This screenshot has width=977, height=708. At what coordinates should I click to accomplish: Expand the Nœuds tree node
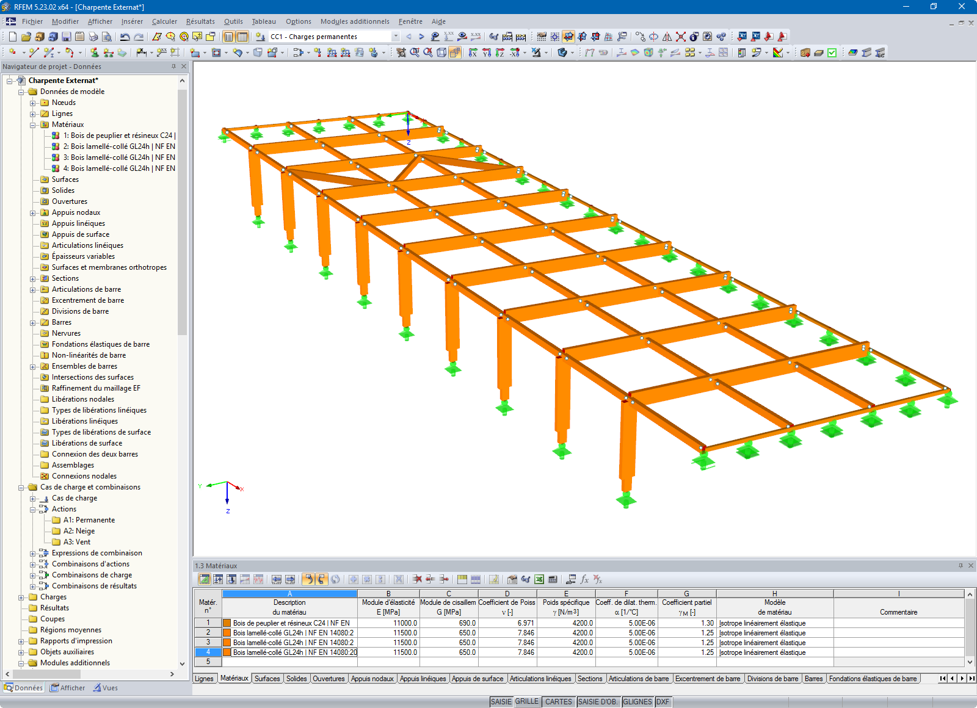point(33,103)
